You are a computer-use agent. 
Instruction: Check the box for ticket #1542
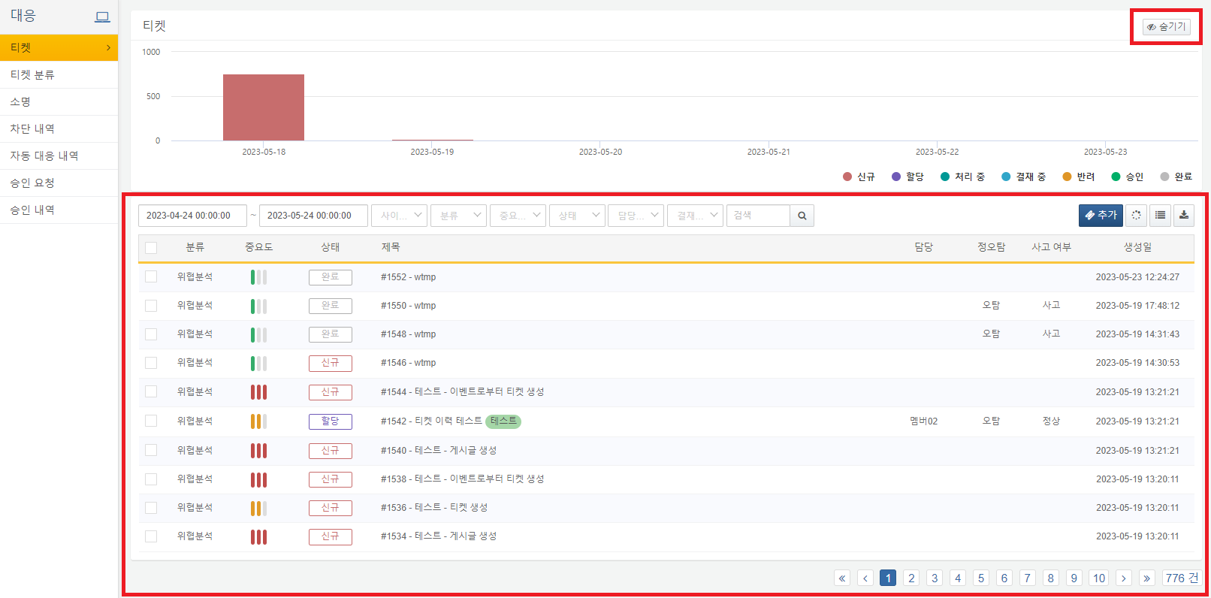(151, 421)
